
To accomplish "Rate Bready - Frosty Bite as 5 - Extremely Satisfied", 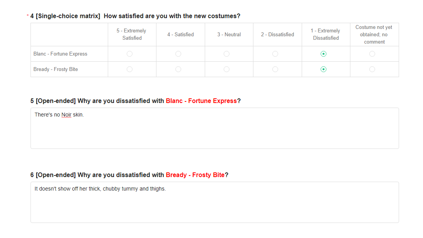I will (129, 69).
